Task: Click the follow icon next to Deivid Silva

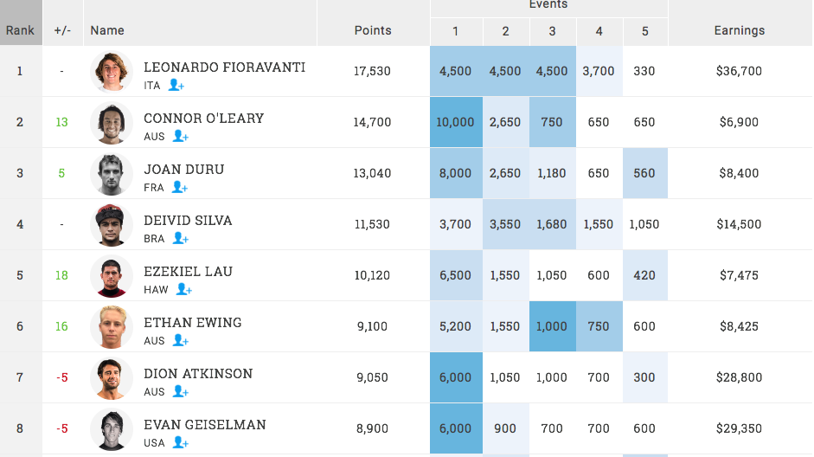Action: coord(180,238)
